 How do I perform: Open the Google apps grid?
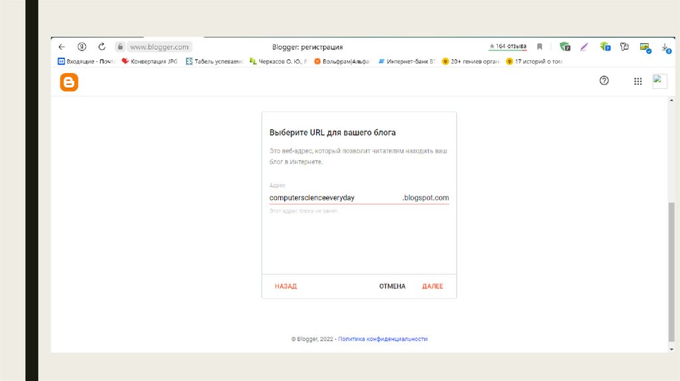click(637, 82)
